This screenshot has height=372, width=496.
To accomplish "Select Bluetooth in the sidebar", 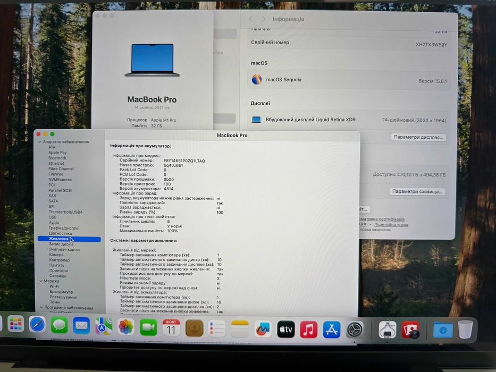I will (57, 158).
